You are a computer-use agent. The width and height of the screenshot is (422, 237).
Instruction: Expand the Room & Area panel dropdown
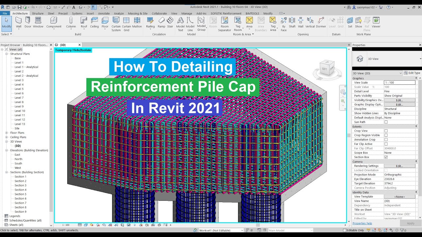pyautogui.click(x=244, y=34)
